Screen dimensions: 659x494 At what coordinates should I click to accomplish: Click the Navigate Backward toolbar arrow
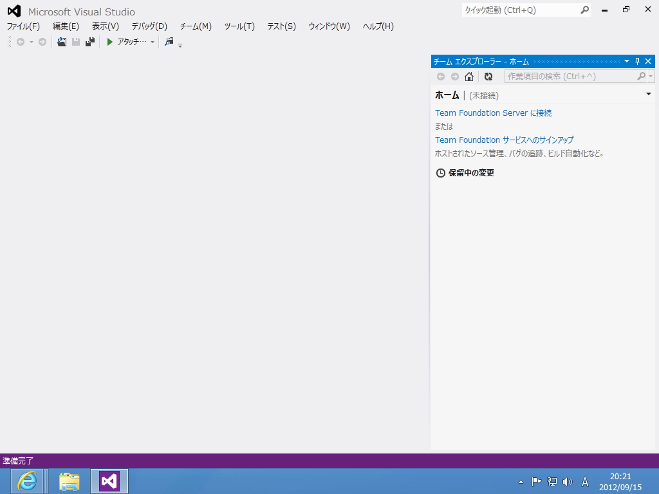tap(20, 42)
